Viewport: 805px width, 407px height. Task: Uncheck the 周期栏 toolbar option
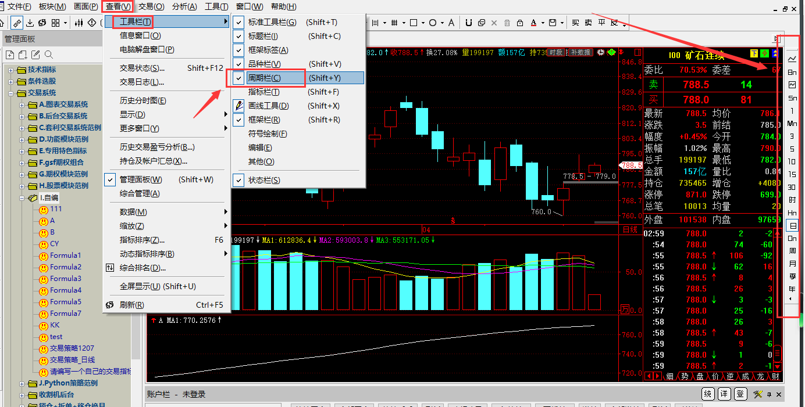point(265,78)
